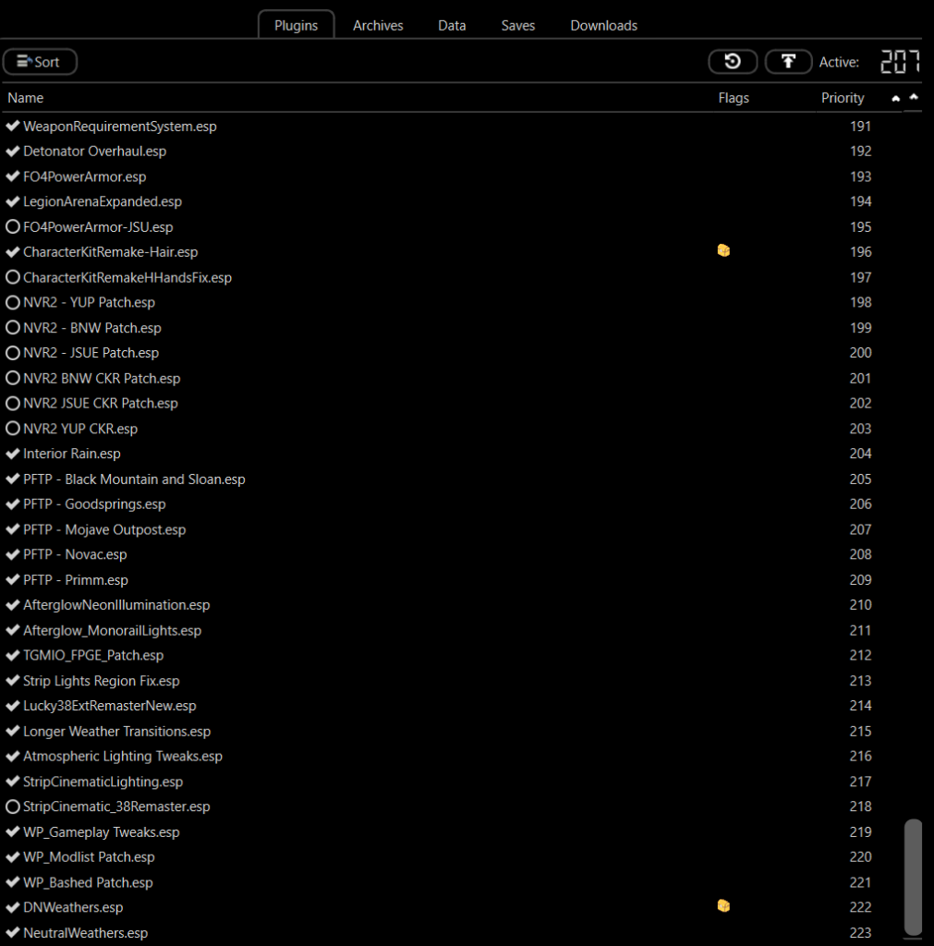The image size is (934, 946).
Task: Open the Archives tab
Action: point(378,25)
